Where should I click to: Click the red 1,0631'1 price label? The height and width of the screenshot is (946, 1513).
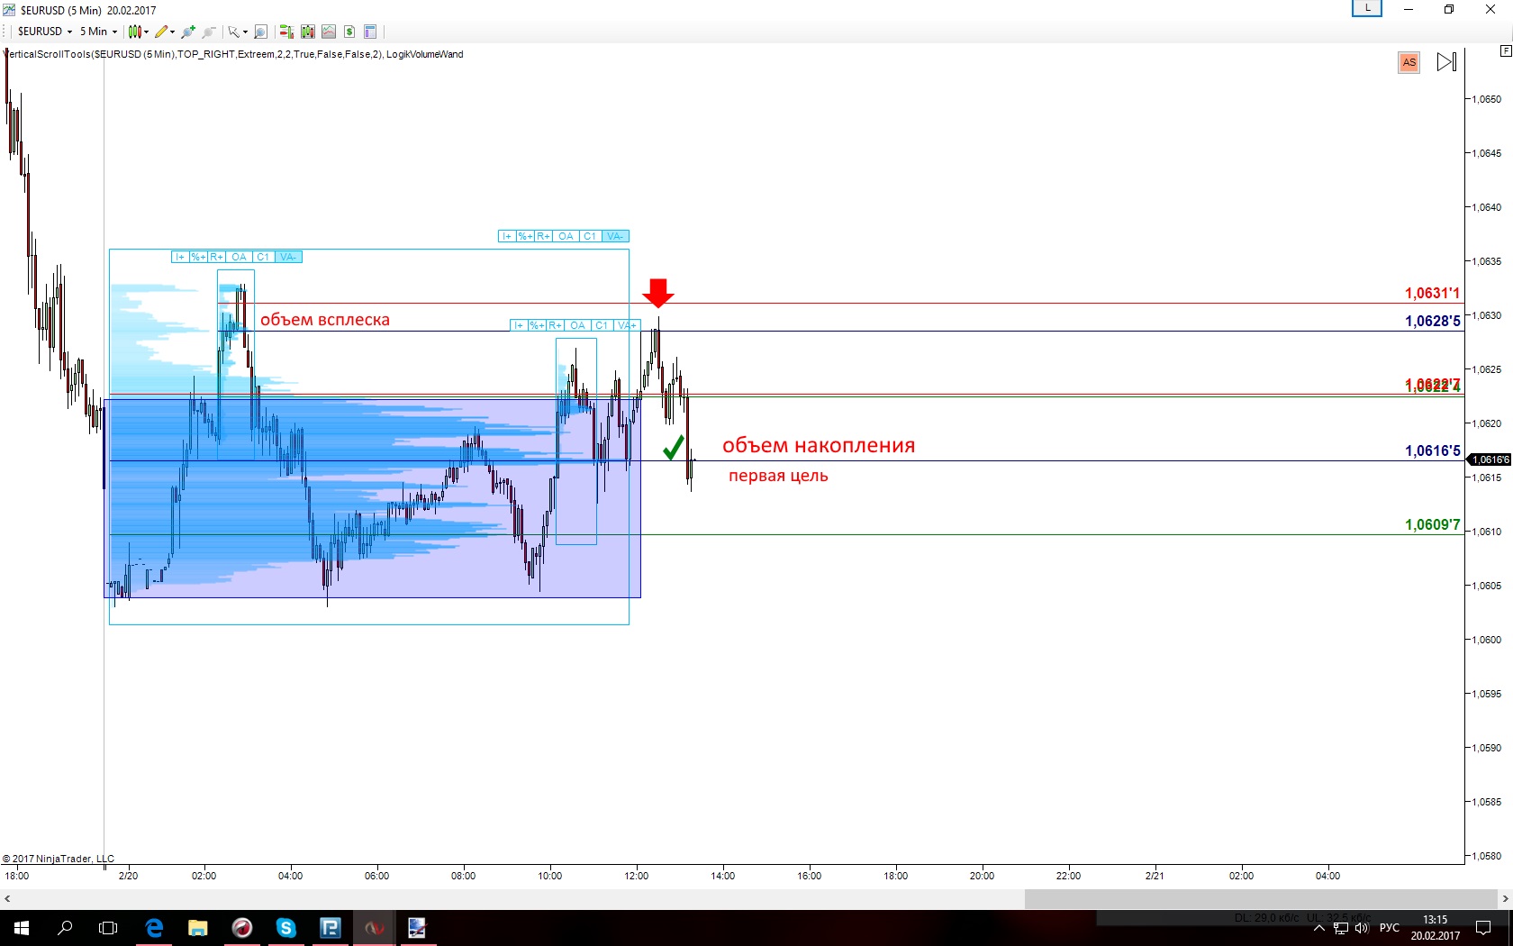pos(1433,293)
